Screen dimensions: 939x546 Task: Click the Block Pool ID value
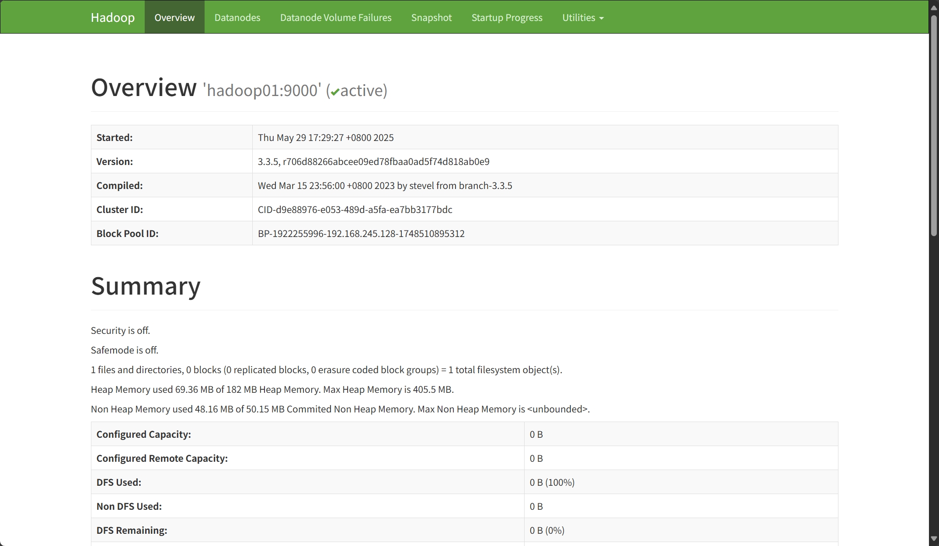[x=361, y=234]
